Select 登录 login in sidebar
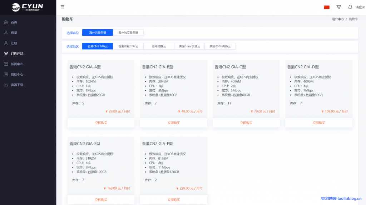The image size is (366, 205). (14, 33)
